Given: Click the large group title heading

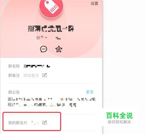Looking at the screenshot, I should (51, 29).
